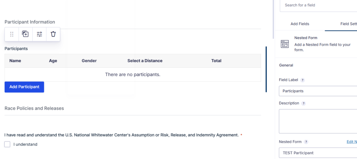
Task: Click the duplicate field icon
Action: (25, 34)
